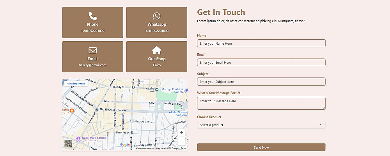The width and height of the screenshot is (390, 156).
Task: Zoom in on the map with plus
Action: [181, 132]
